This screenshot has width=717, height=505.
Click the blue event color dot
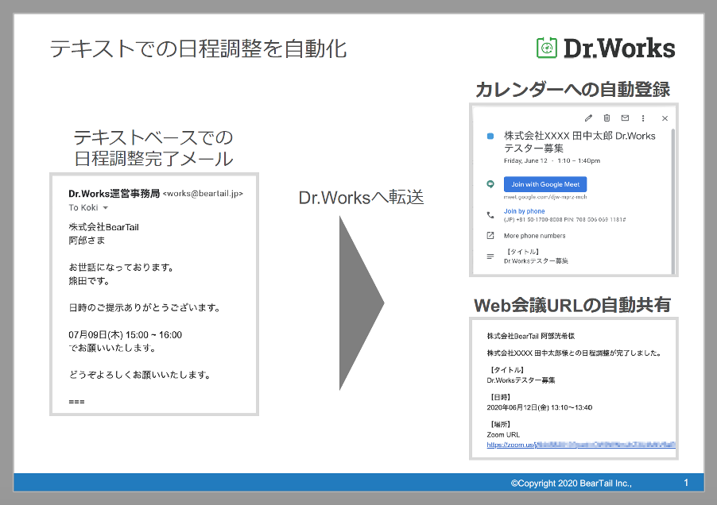tap(490, 136)
